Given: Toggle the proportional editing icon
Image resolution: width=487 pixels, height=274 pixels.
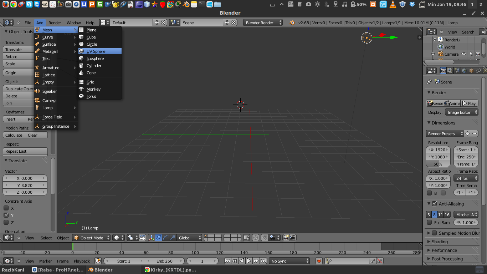Looking at the screenshot, I should click(256, 238).
